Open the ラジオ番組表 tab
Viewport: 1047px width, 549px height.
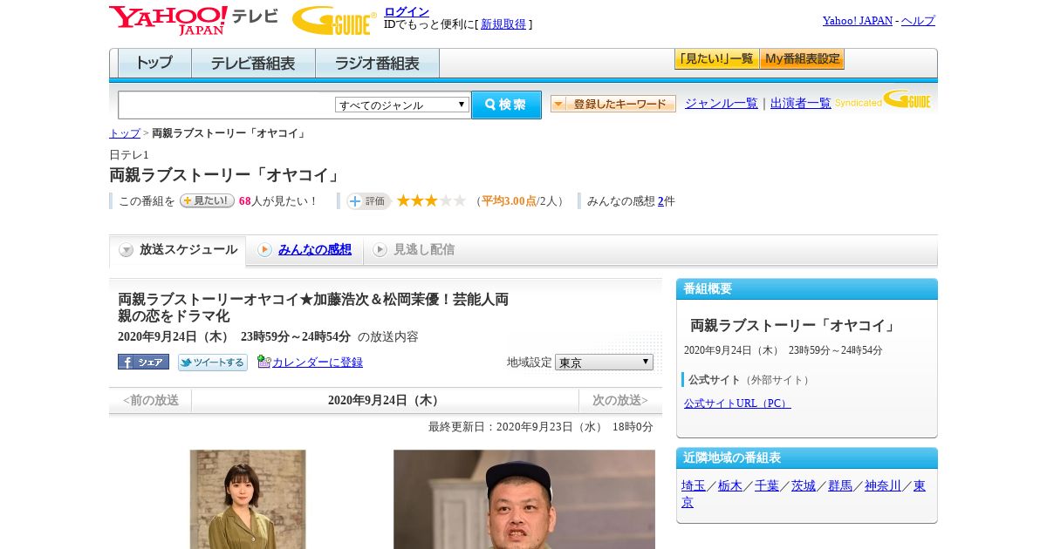click(x=377, y=64)
